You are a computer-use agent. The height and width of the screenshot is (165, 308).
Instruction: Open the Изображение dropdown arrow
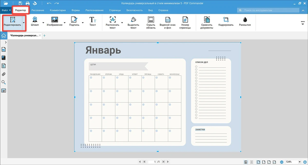(x=64, y=23)
